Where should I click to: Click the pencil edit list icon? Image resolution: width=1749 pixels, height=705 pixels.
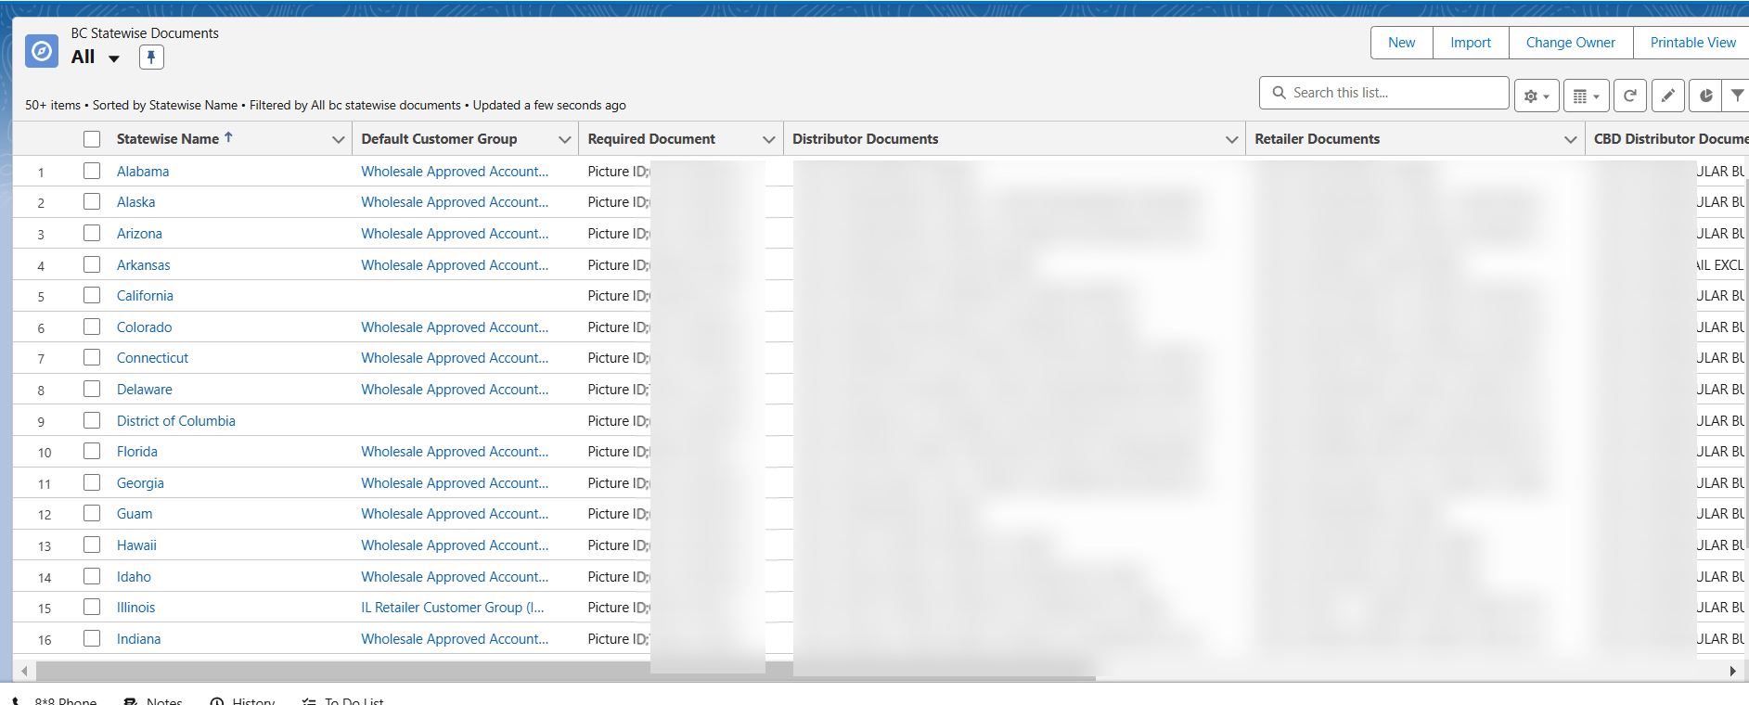click(1668, 96)
